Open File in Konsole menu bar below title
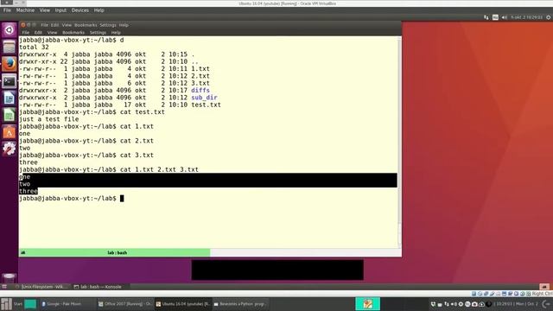This screenshot has height=311, width=553. click(26, 33)
